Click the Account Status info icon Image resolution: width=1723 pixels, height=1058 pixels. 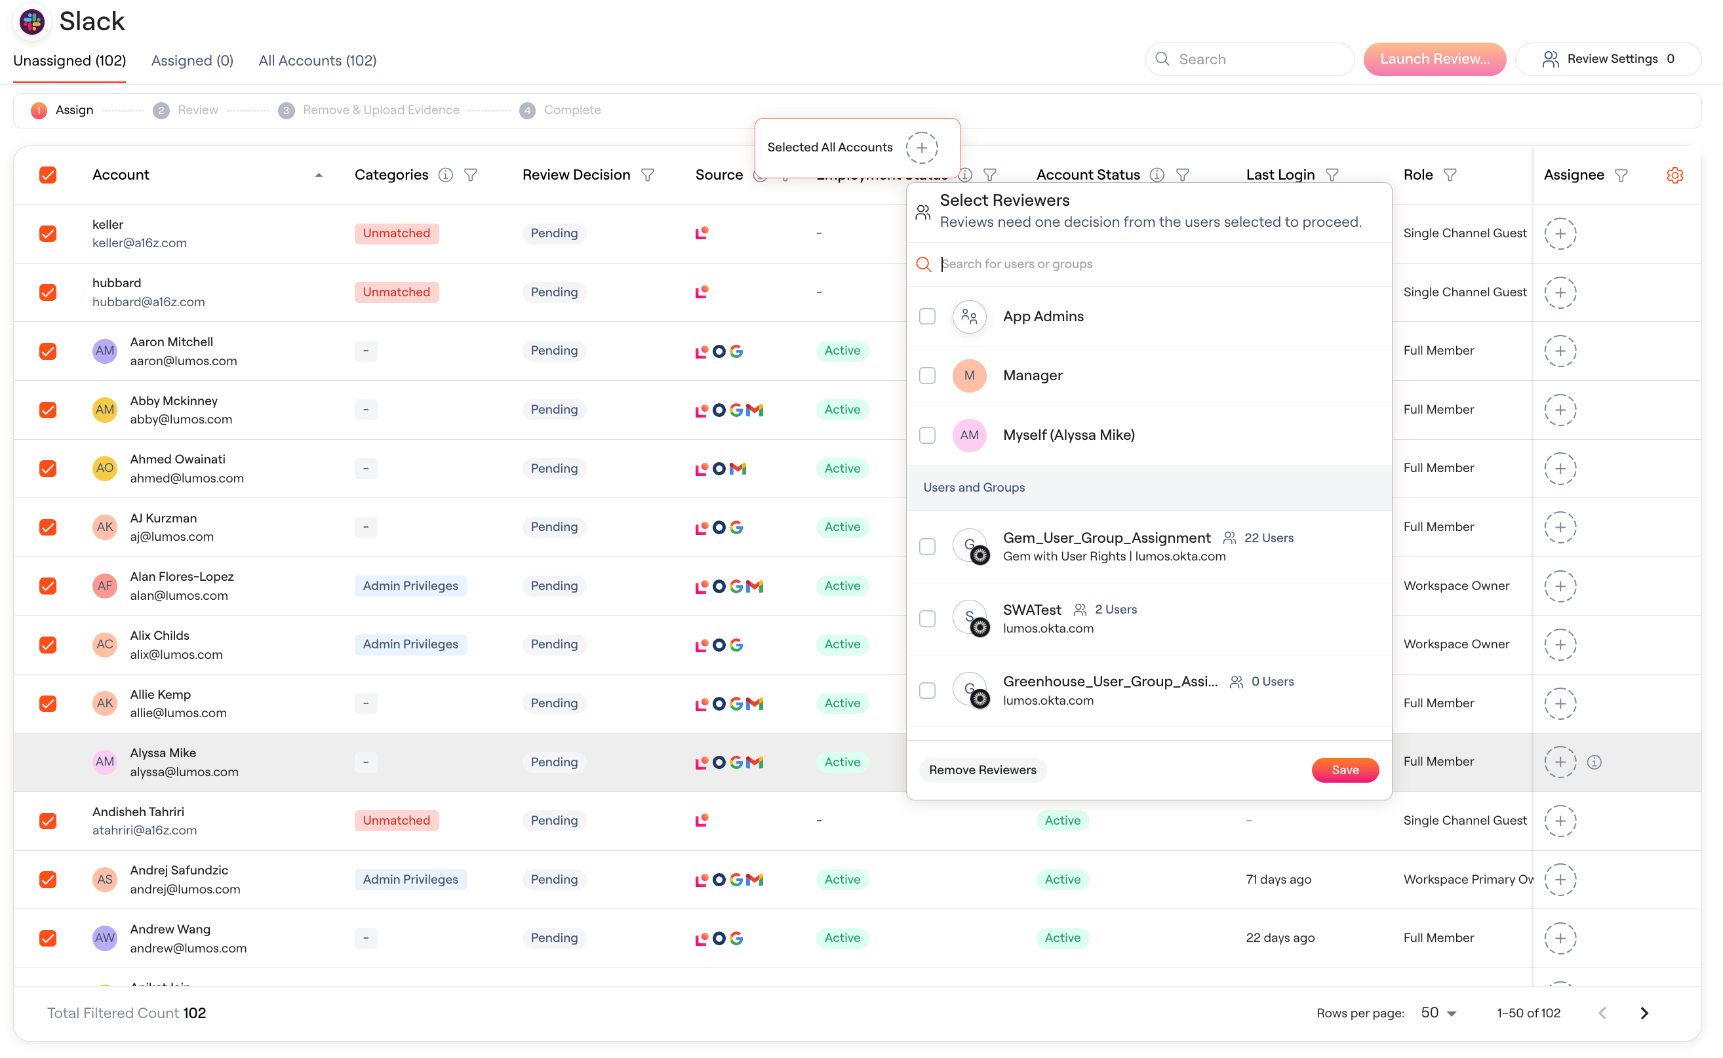coord(1157,175)
